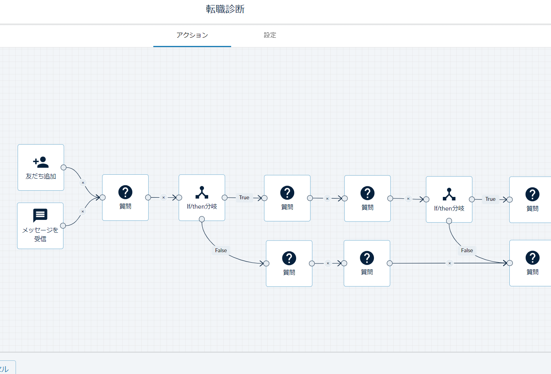Open the 質問 node after first True label

[x=287, y=198]
